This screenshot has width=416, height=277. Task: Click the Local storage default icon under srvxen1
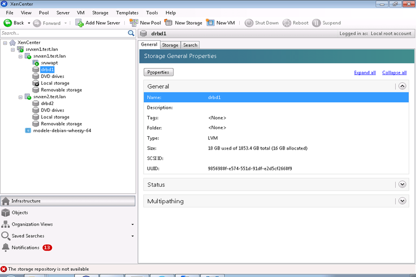click(36, 83)
